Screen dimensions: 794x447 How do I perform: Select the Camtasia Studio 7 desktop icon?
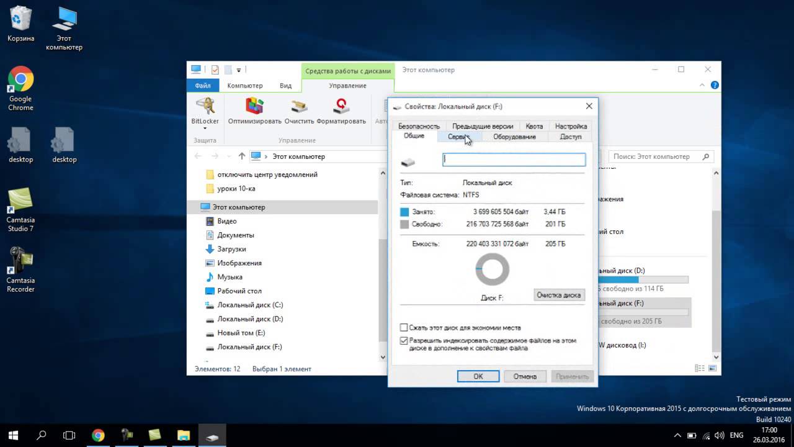point(20,210)
